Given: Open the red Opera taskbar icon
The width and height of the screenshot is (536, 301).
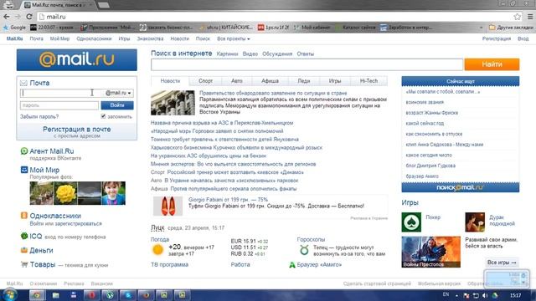Looking at the screenshot, I should 91,295.
